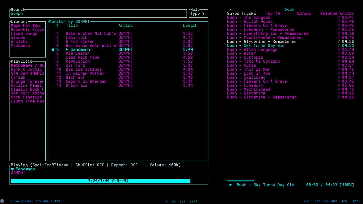Image resolution: width=363 pixels, height=204 pixels.
Task: Toggle saved checkmark for Bush - Everything Zen - Remastered
Action: [x=339, y=33]
